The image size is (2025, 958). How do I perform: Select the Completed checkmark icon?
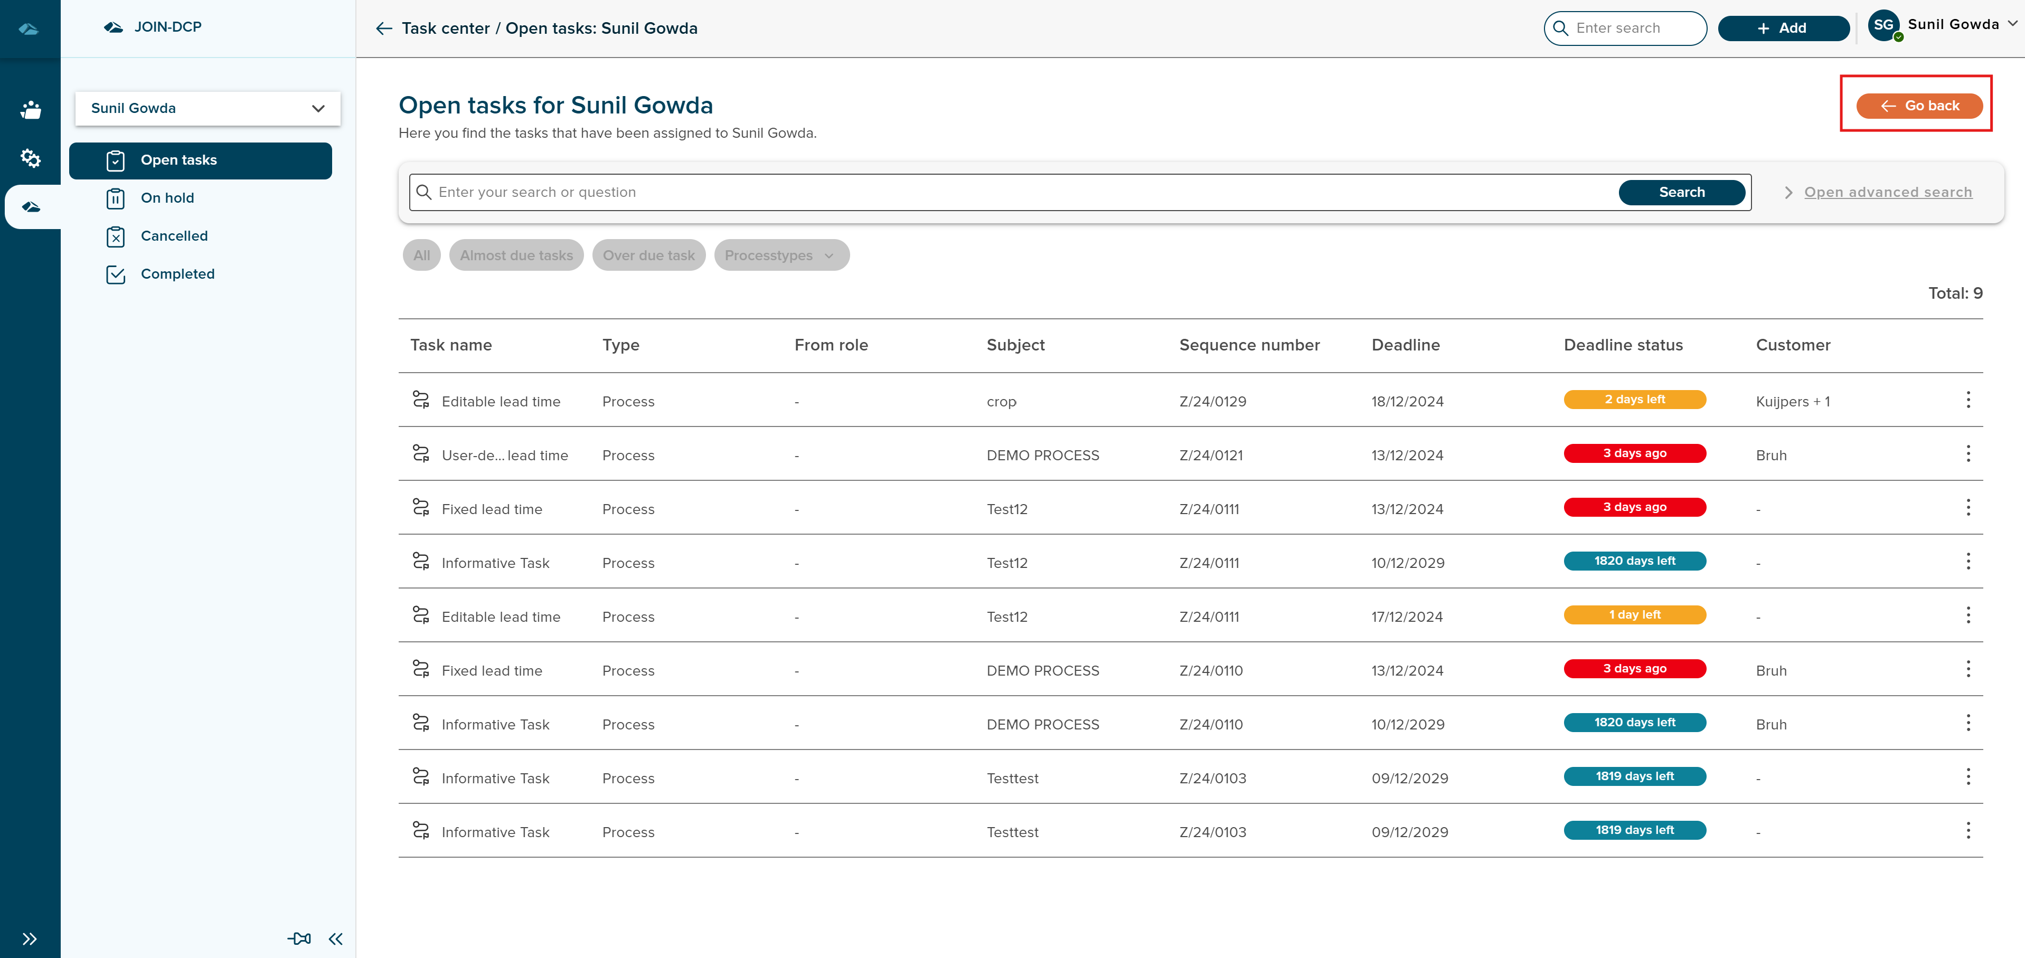pos(116,274)
